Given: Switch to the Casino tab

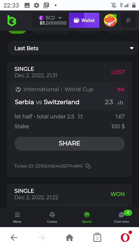Looking at the screenshot, I should tap(52, 218).
